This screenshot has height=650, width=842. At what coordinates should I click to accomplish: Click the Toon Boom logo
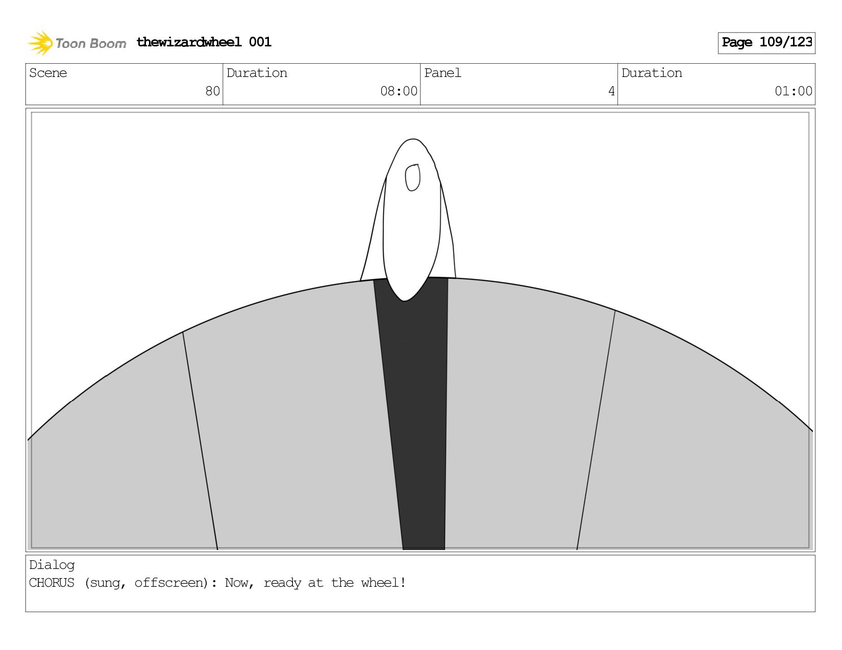77,43
